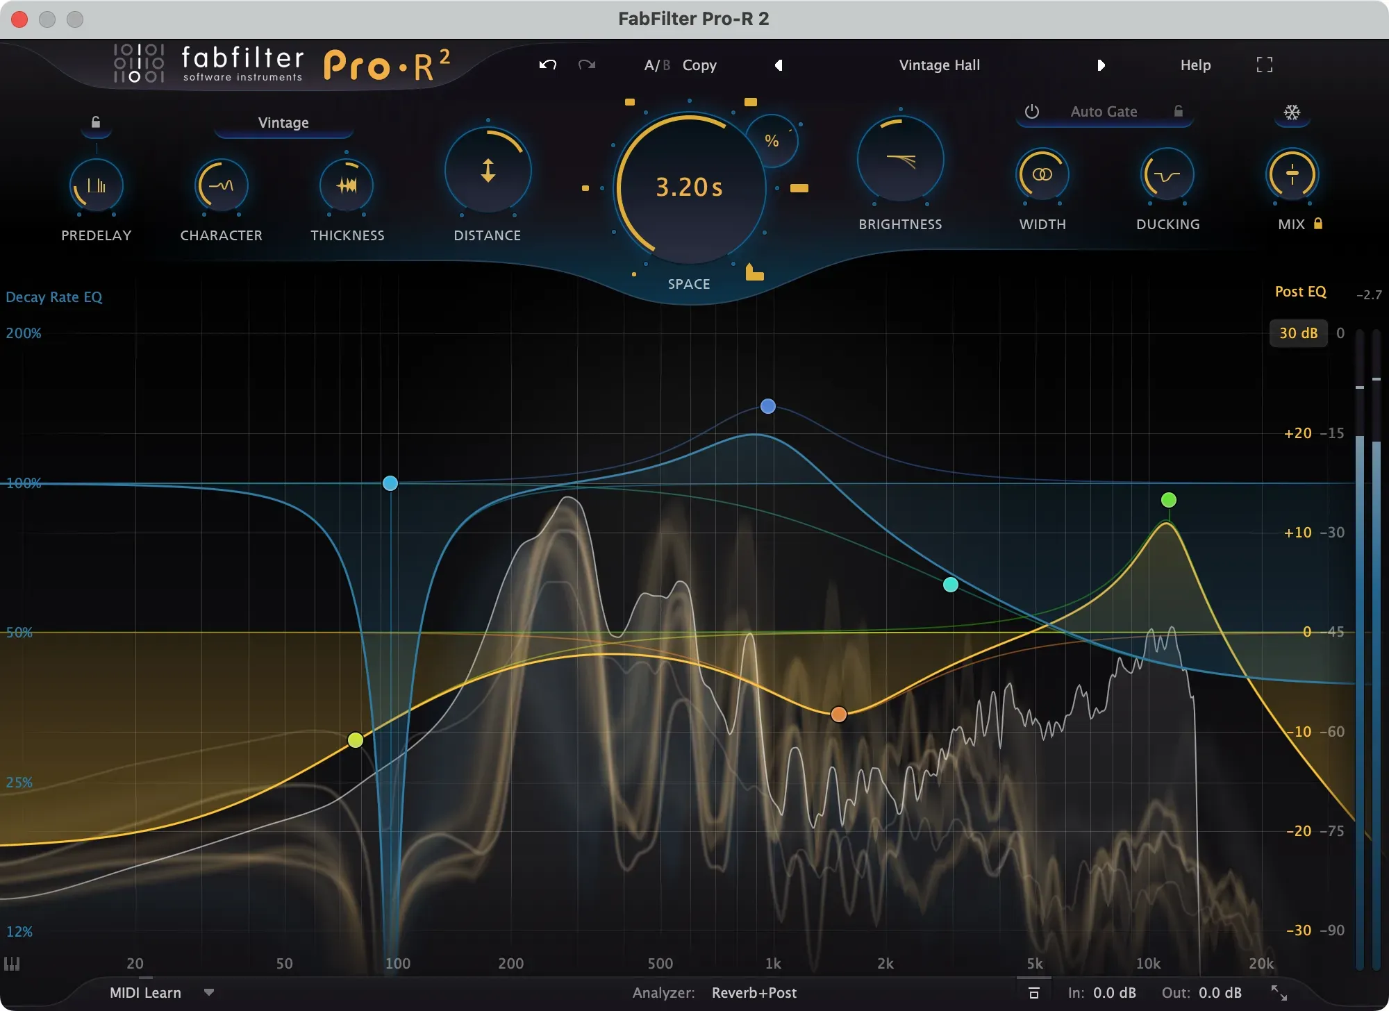This screenshot has width=1389, height=1011.
Task: Click the Predelay knob
Action: click(x=97, y=185)
